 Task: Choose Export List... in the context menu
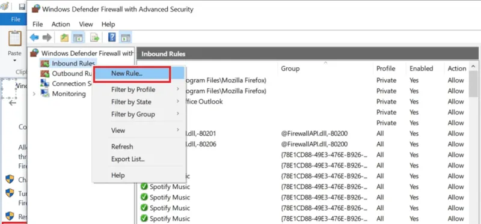coord(139,159)
